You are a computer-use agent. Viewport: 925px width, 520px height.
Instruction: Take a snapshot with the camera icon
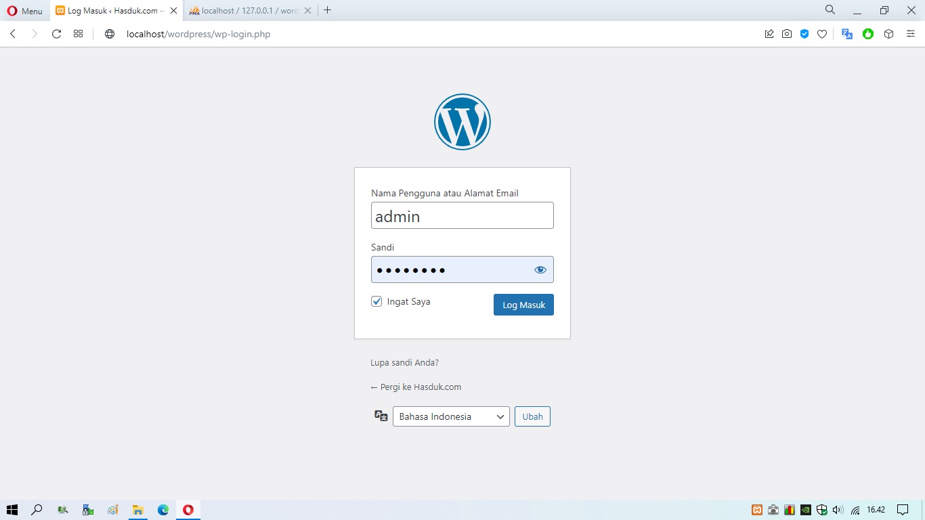pos(787,34)
